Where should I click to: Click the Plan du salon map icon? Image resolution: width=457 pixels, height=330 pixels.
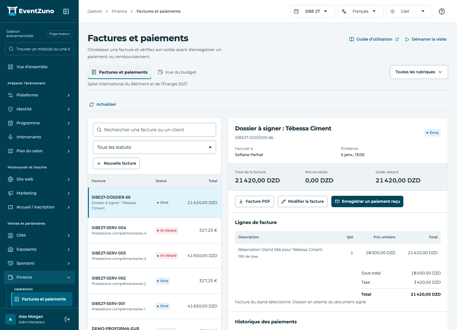coord(10,151)
